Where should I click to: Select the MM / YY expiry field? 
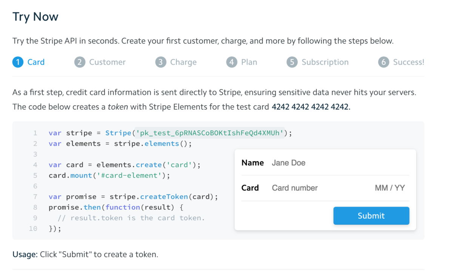[x=390, y=188]
